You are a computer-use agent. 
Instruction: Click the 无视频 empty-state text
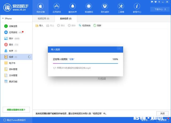(102, 79)
